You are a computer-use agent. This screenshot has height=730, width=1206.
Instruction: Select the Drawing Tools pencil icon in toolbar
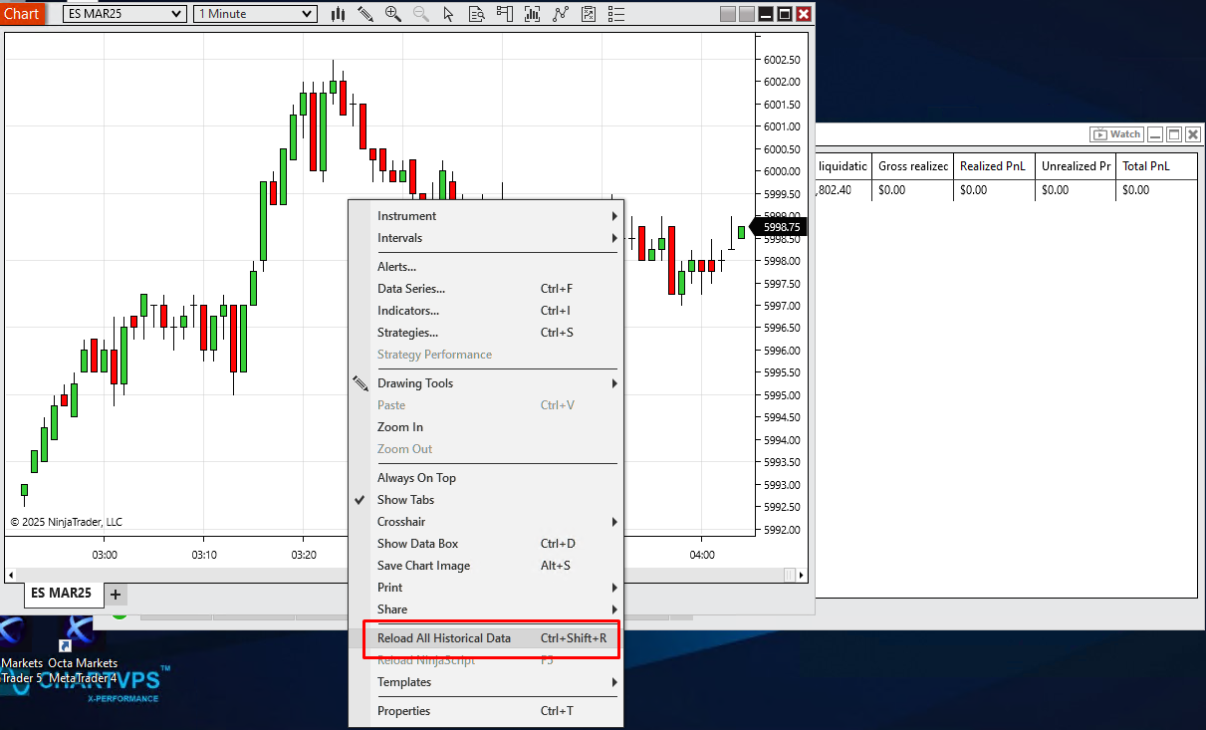[365, 14]
